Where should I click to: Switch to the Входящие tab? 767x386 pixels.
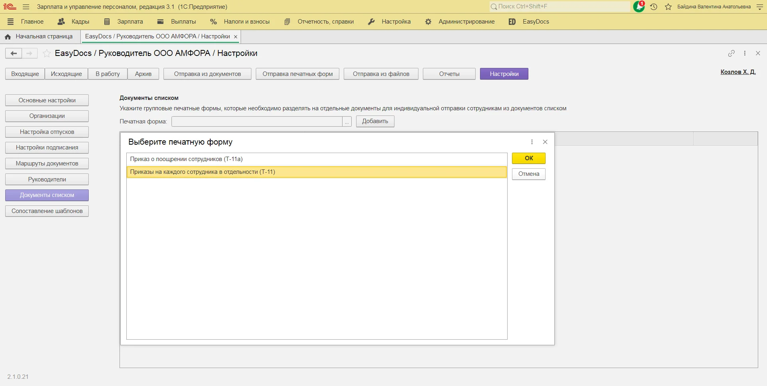point(25,74)
